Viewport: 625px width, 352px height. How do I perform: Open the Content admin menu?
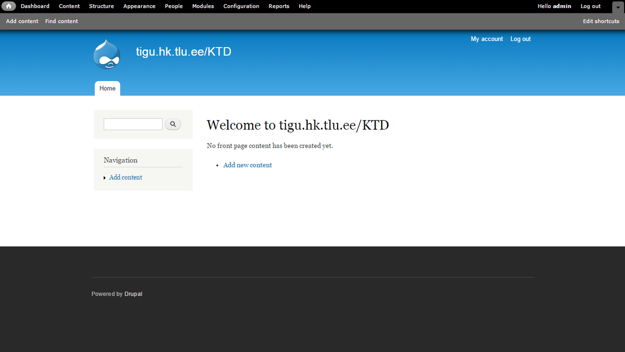(69, 6)
